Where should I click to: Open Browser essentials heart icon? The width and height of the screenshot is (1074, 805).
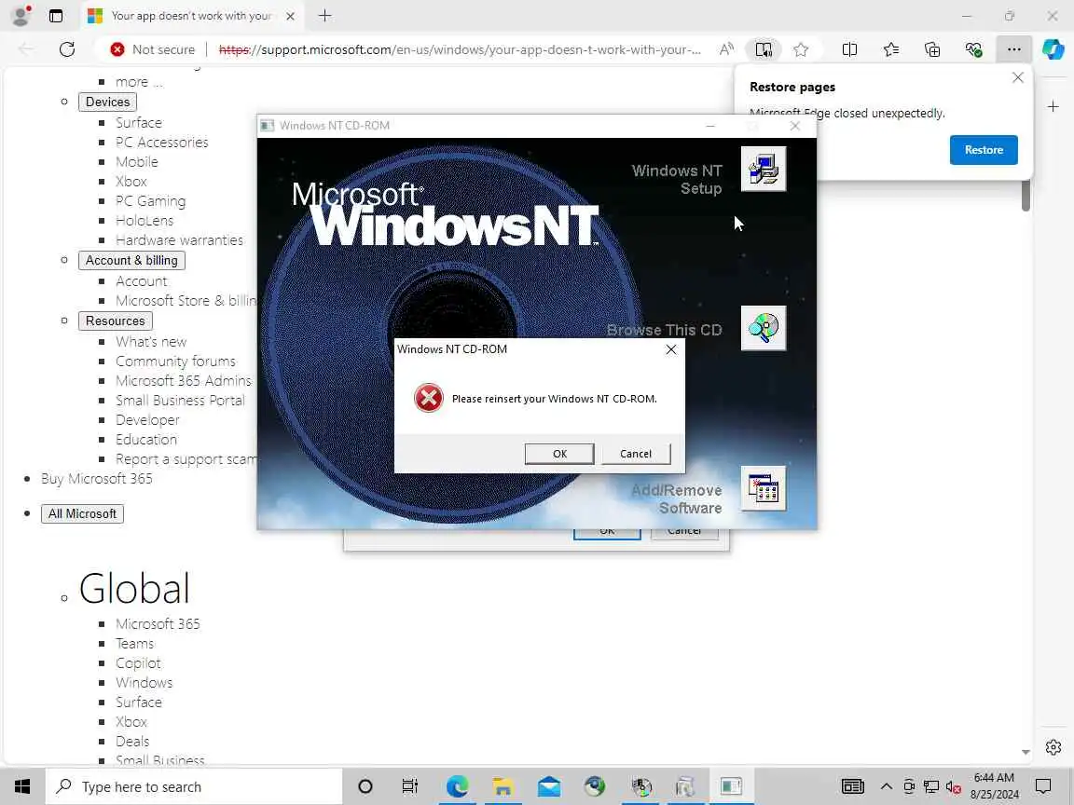(973, 49)
